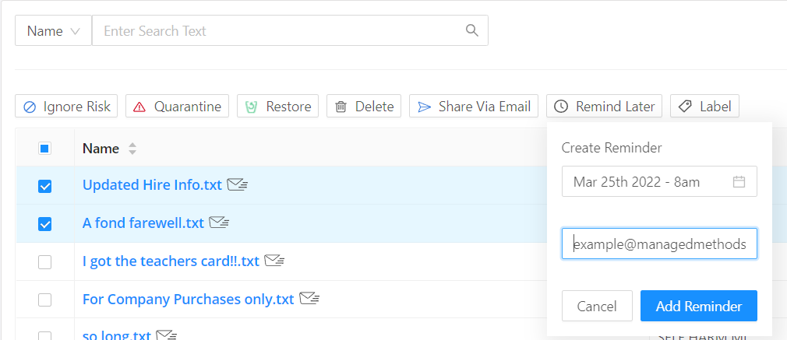Click the email icon beside A fond farewell.txt
The height and width of the screenshot is (340, 787).
pos(219,223)
